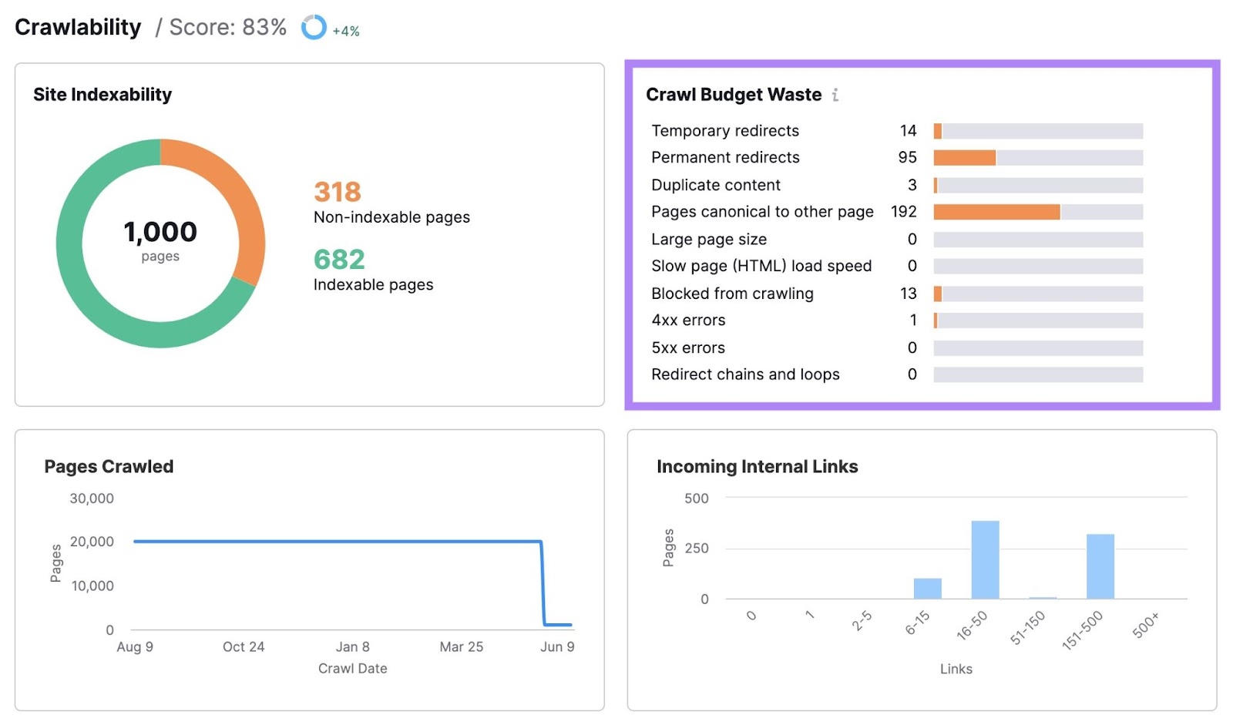Click the Crawlability heading

[x=78, y=27]
